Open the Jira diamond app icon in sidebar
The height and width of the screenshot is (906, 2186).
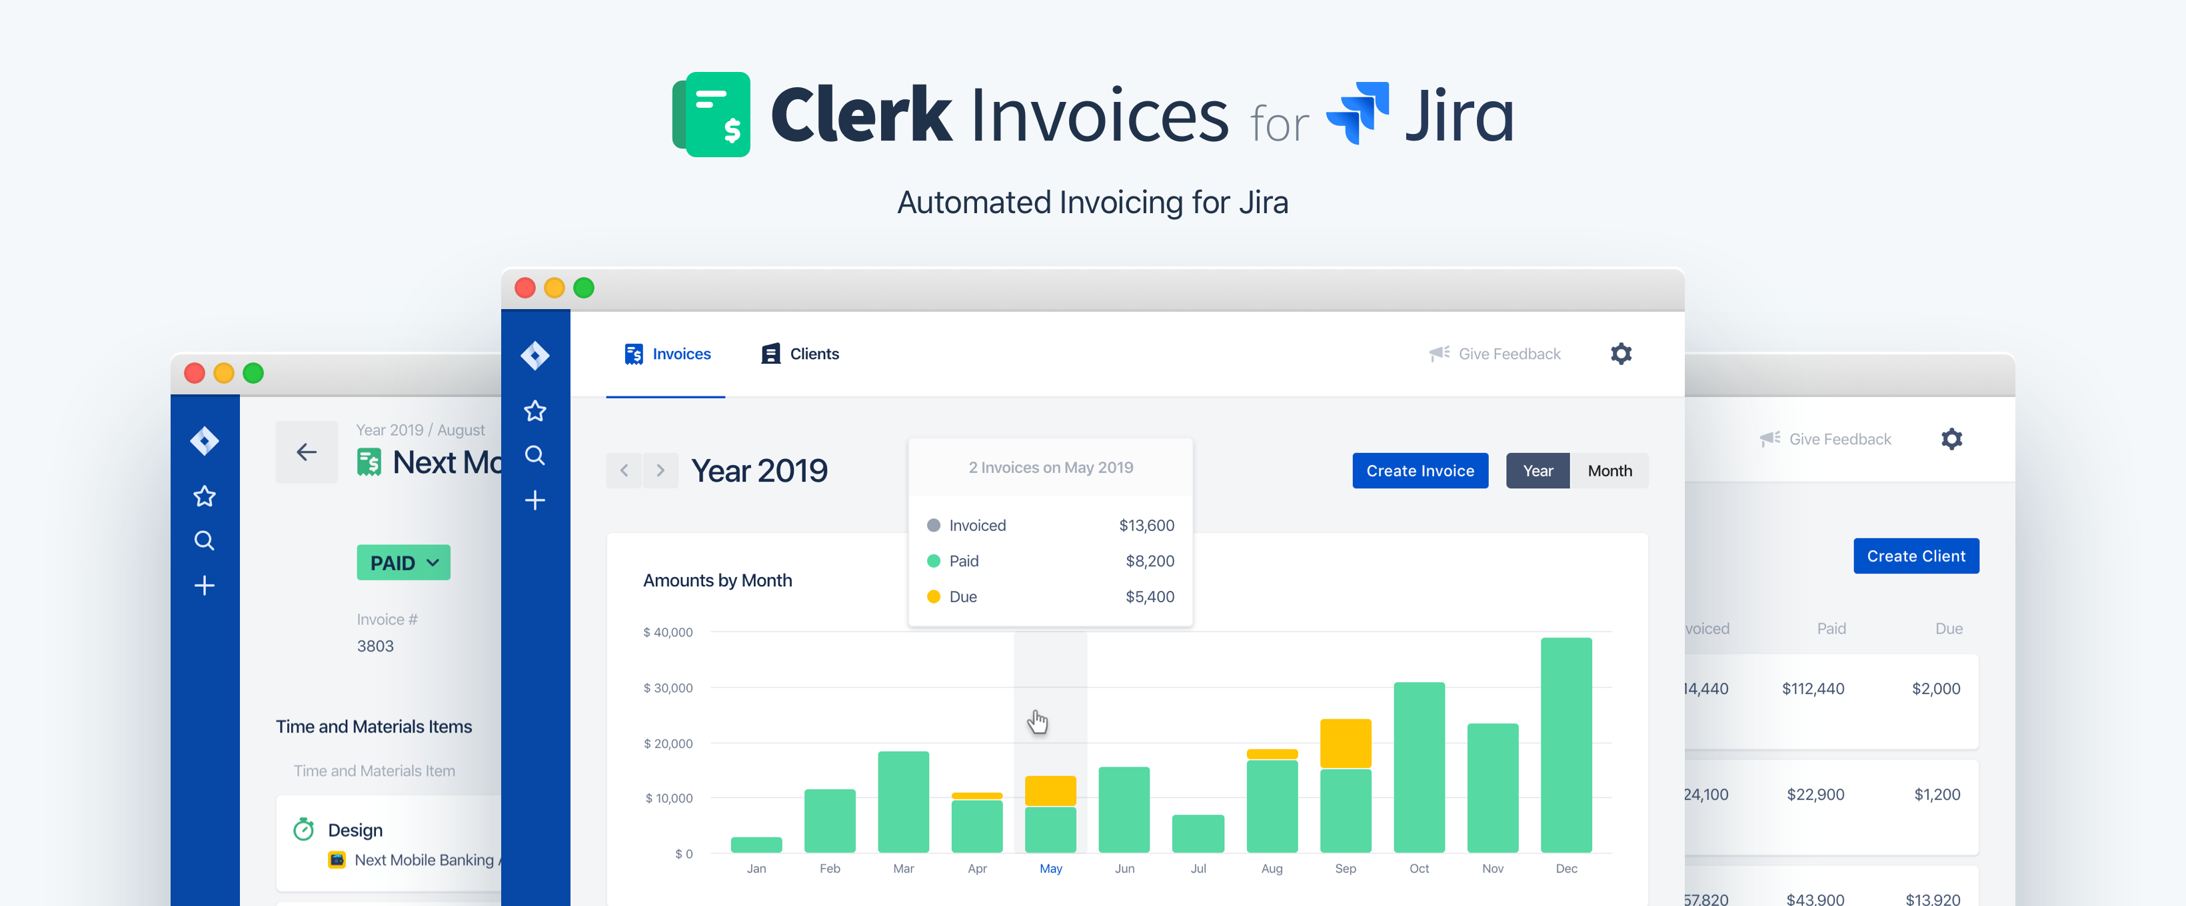tap(535, 356)
